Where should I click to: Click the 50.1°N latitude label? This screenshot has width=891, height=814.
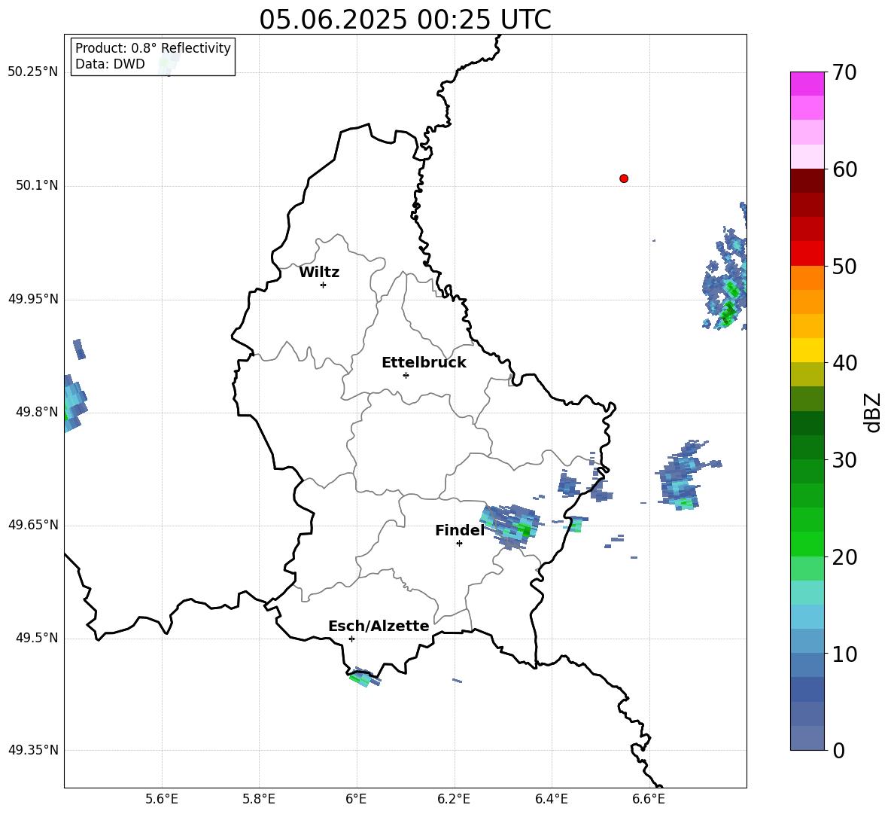coord(36,185)
